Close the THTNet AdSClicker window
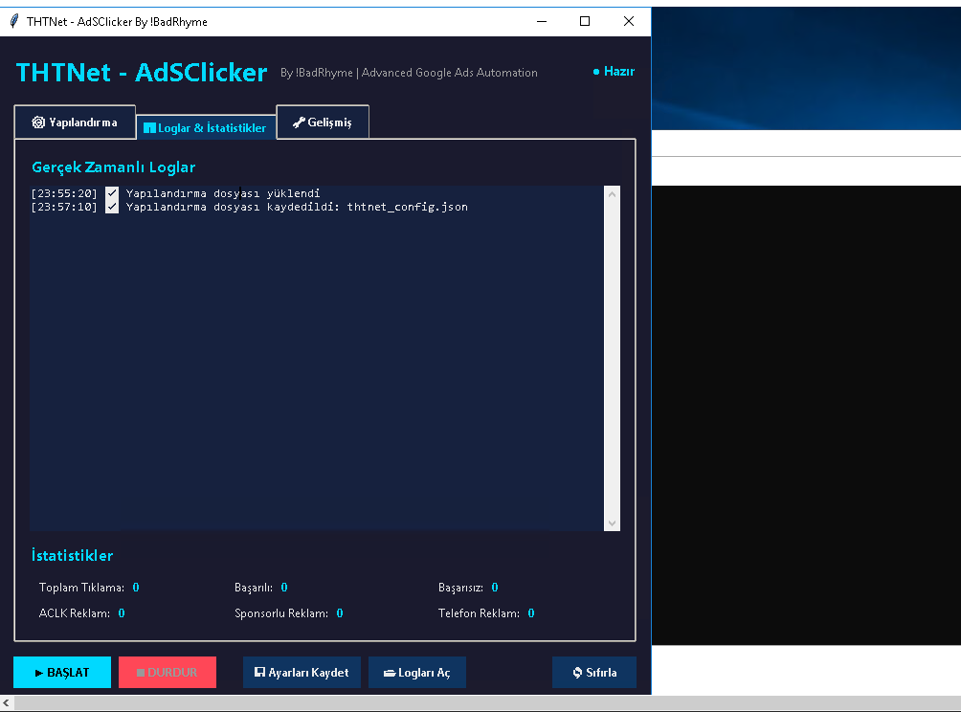This screenshot has height=712, width=961. (x=629, y=21)
